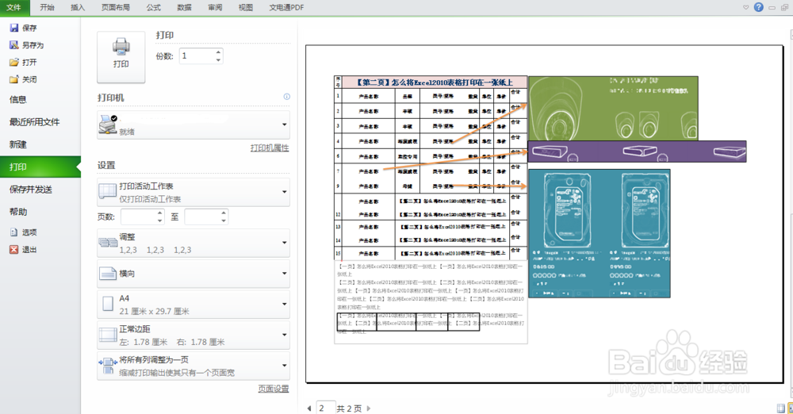Click the minimize ribbon caret icon
Viewport: 793px width, 414px height.
[746, 8]
